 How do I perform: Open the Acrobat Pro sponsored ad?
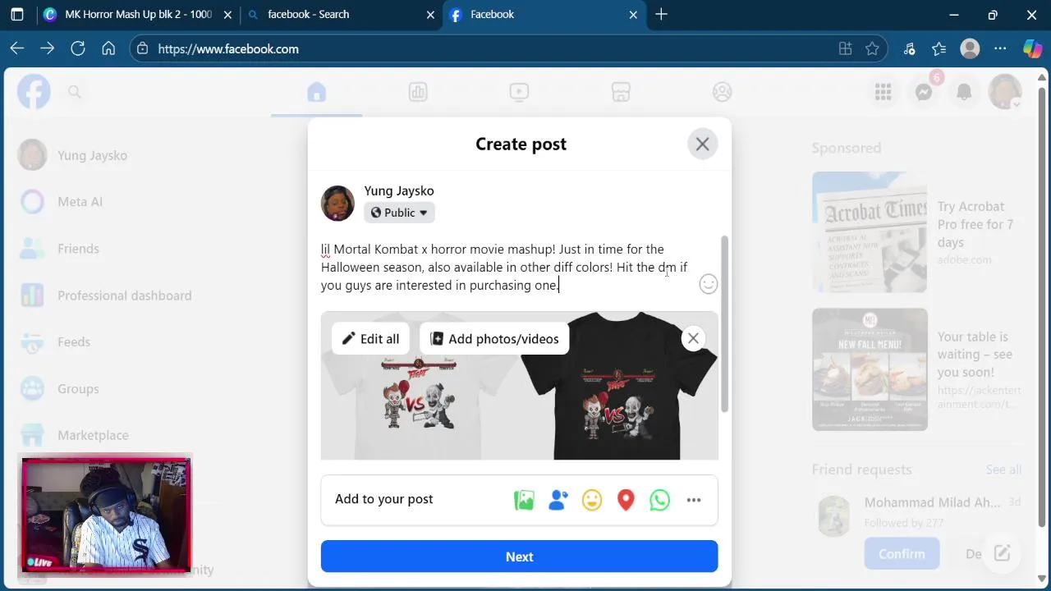[917, 232]
